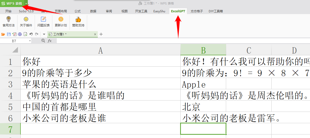Click the 问题反馈 feedback icon
The height and width of the screenshot is (138, 310).
(43, 20)
